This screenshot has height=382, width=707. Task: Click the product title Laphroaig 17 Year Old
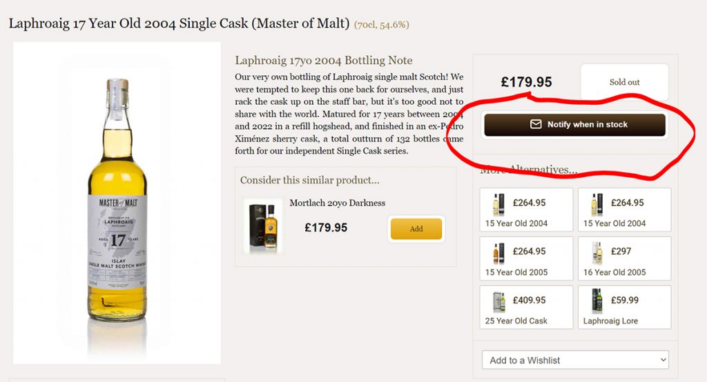point(179,23)
